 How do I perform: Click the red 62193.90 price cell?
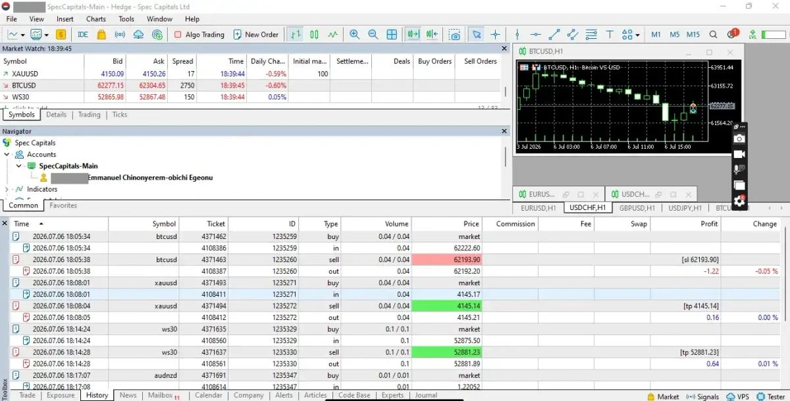pyautogui.click(x=447, y=259)
